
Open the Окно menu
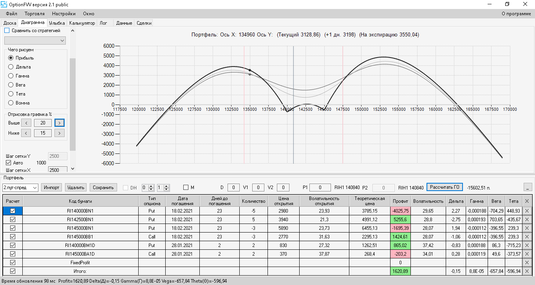[89, 14]
